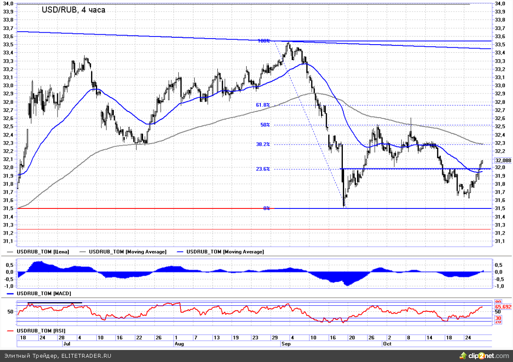This screenshot has height=362, width=513.
Task: Select the 38.2% Fibonacci level label
Action: point(263,145)
